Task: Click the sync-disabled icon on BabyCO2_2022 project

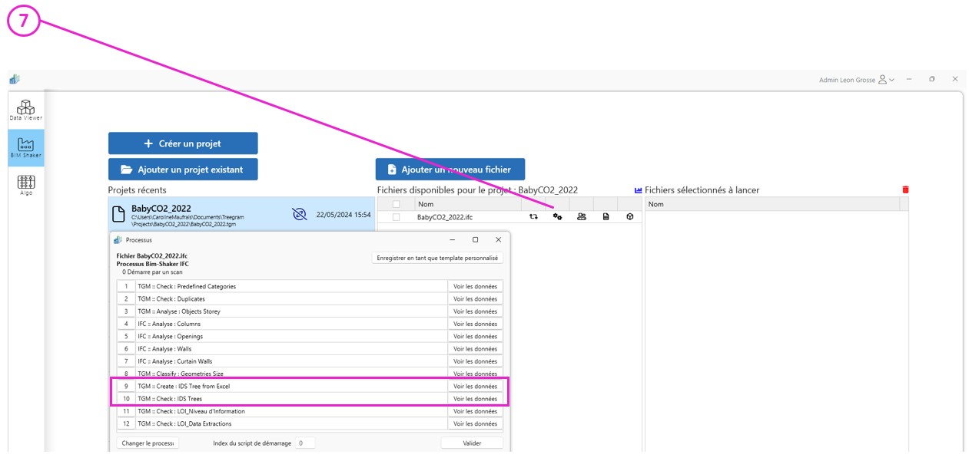Action: click(300, 215)
